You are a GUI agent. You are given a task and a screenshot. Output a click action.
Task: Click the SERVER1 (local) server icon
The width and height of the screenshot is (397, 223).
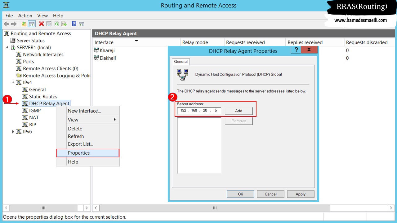tap(13, 47)
